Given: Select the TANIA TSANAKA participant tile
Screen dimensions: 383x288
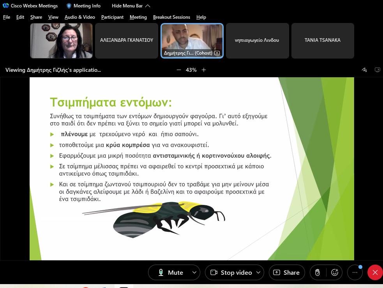Looking at the screenshot, I should pos(322,40).
